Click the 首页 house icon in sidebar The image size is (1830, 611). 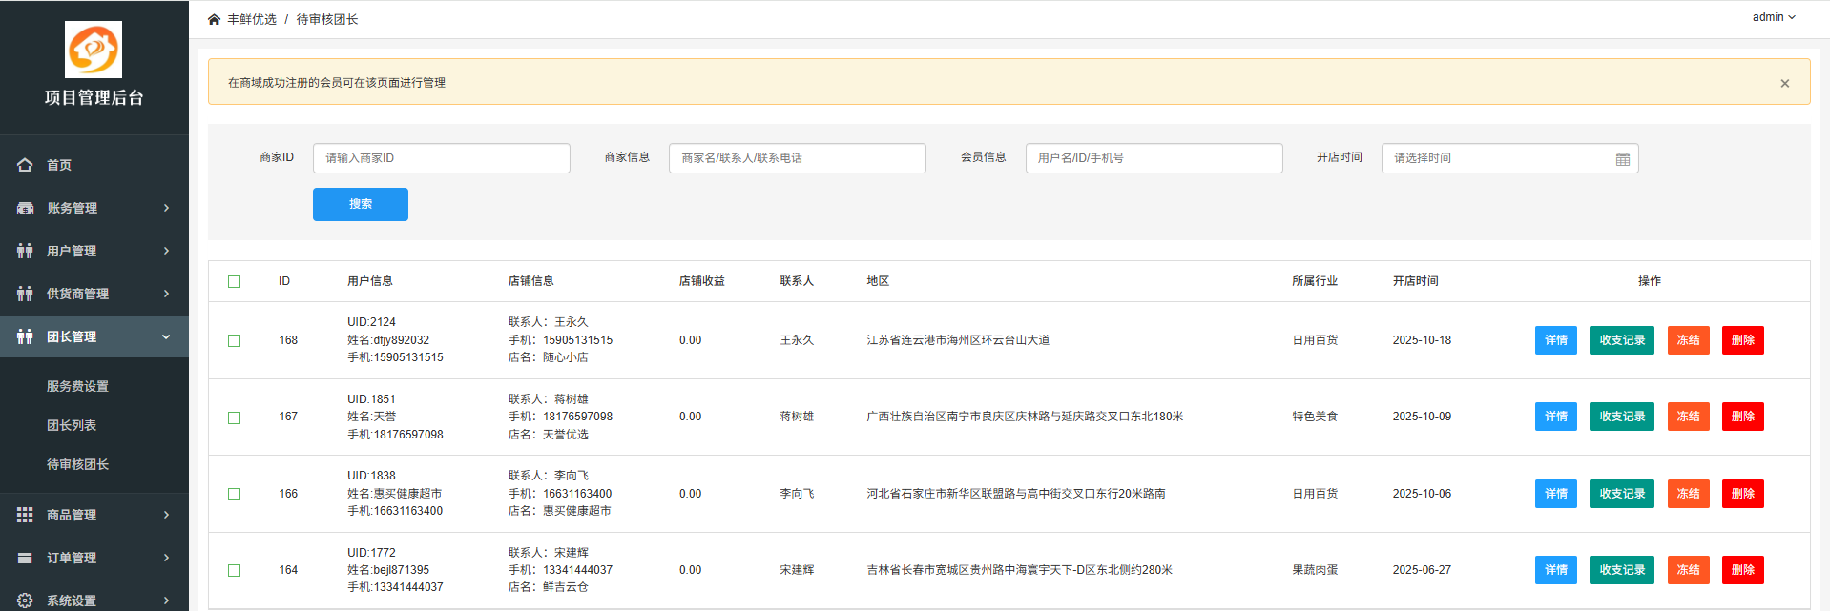coord(25,165)
